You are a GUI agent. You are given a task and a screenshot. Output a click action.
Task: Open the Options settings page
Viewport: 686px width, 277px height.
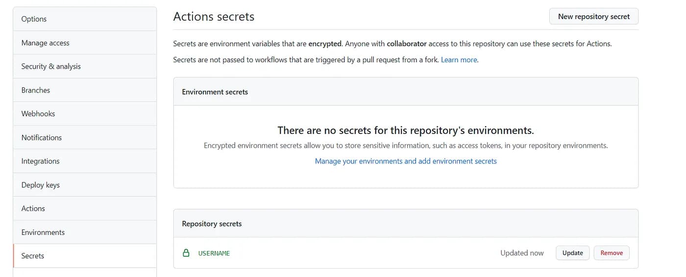pyautogui.click(x=34, y=19)
